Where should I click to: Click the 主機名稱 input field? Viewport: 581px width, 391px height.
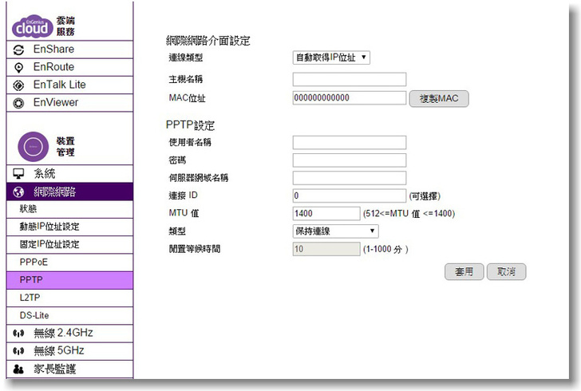[350, 79]
